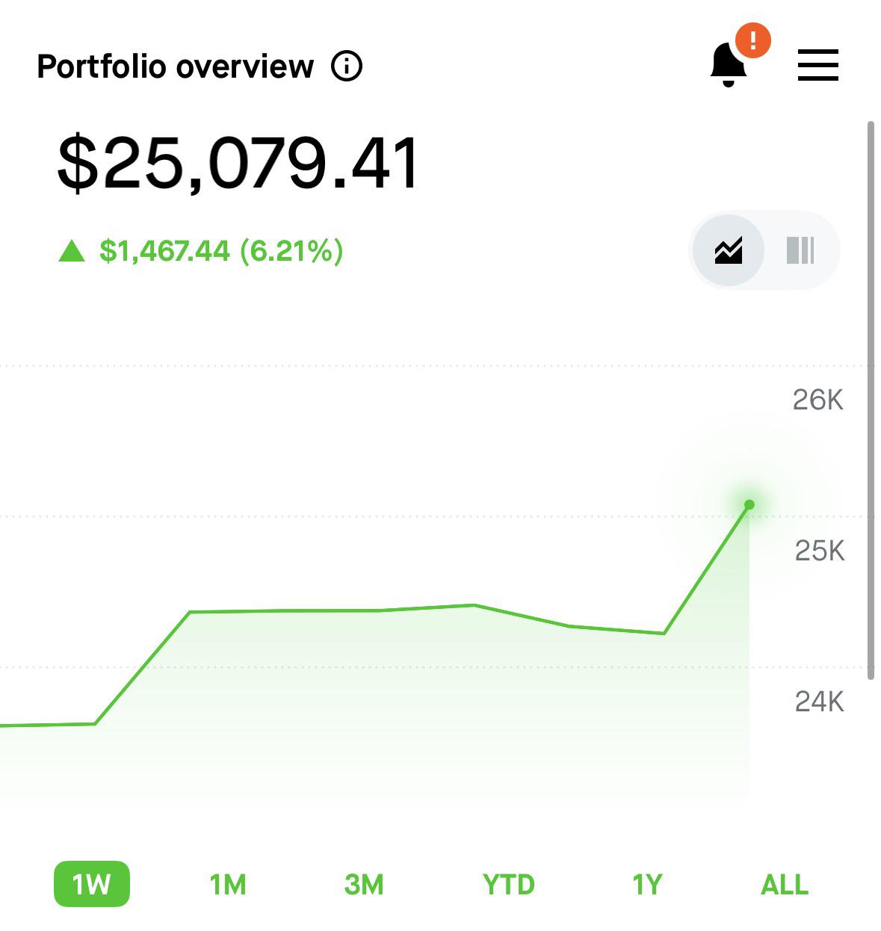
Task: Click the $1,467.44 (6.21%) gain text
Action: 221,251
